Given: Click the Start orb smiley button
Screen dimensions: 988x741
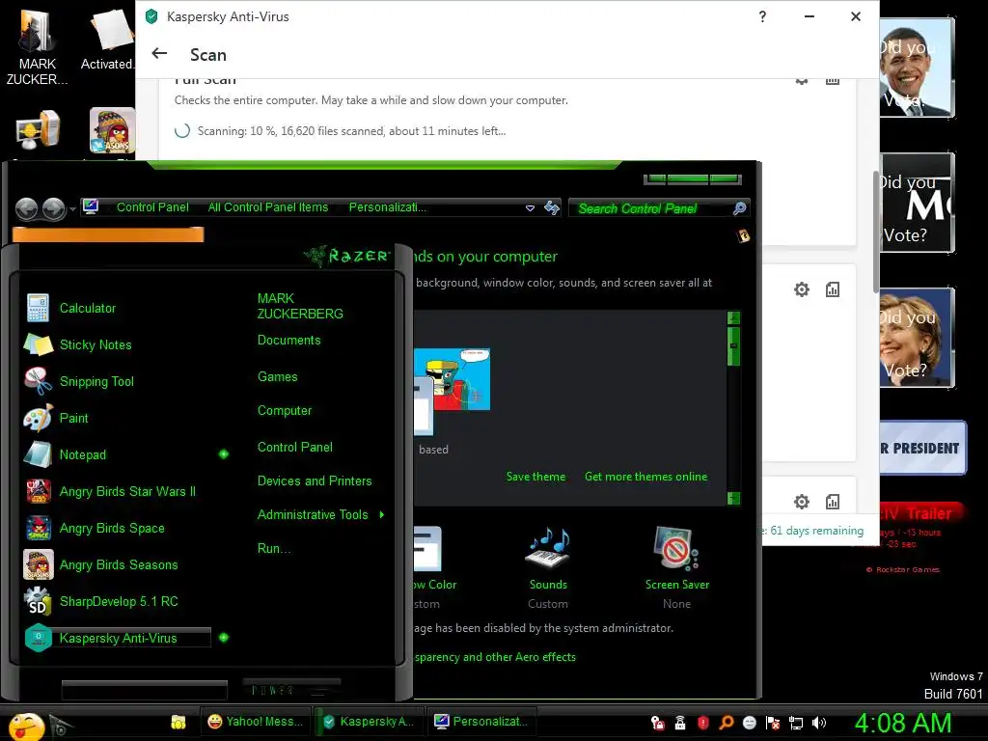Looking at the screenshot, I should coord(26,726).
